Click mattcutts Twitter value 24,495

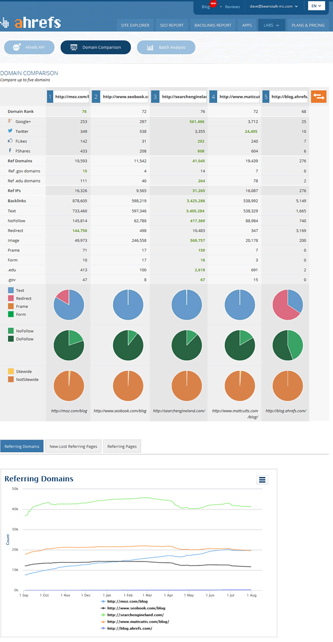click(x=250, y=132)
